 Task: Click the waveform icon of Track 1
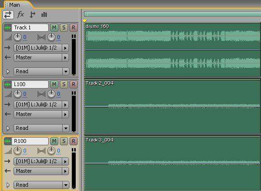pos(8,27)
